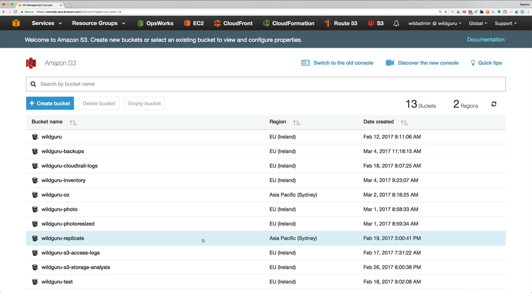Image resolution: width=532 pixels, height=299 pixels.
Task: Click the Delete bucket button
Action: click(x=99, y=103)
